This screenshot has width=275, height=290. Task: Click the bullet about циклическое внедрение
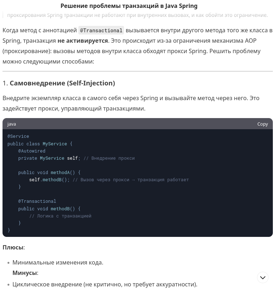pyautogui.click(x=105, y=284)
